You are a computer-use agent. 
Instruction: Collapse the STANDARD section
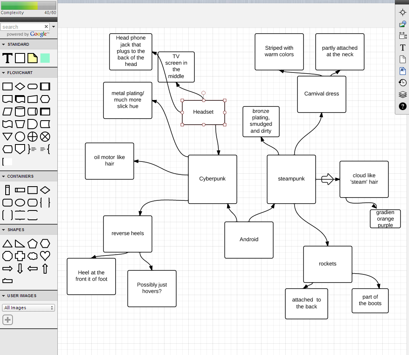[4, 44]
